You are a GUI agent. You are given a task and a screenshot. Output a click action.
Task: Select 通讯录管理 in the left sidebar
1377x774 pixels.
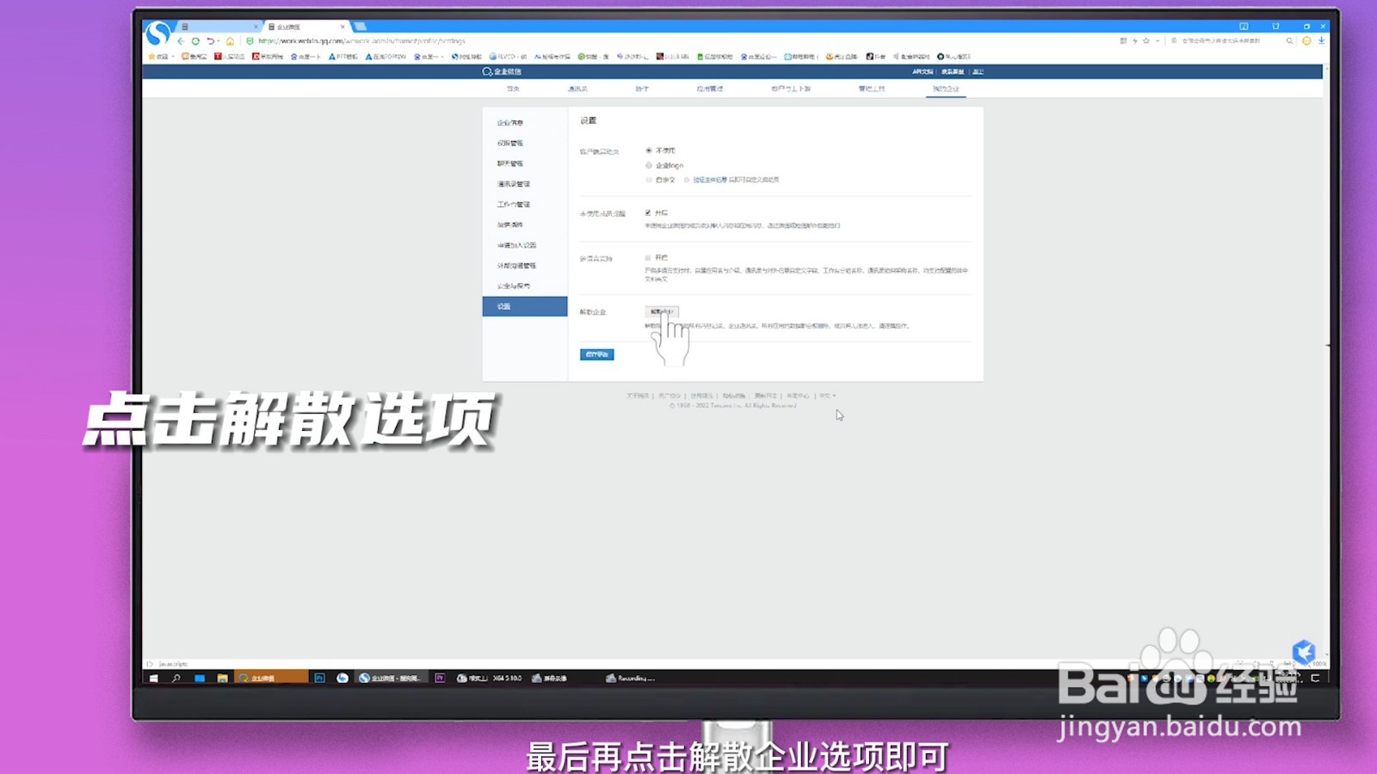pos(514,184)
